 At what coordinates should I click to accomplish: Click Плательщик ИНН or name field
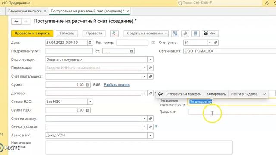coord(94,68)
